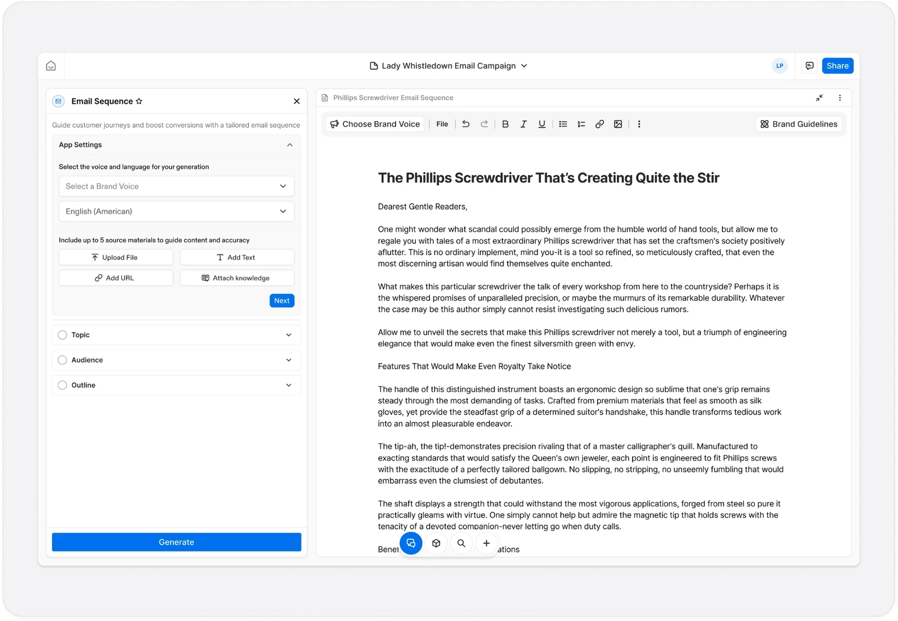Toggle underline formatting

pos(542,124)
